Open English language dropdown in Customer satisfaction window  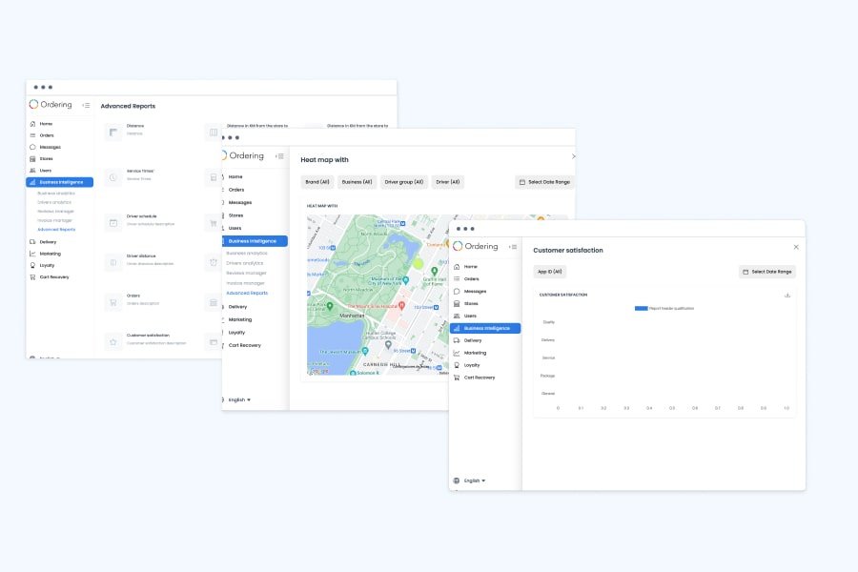[475, 480]
